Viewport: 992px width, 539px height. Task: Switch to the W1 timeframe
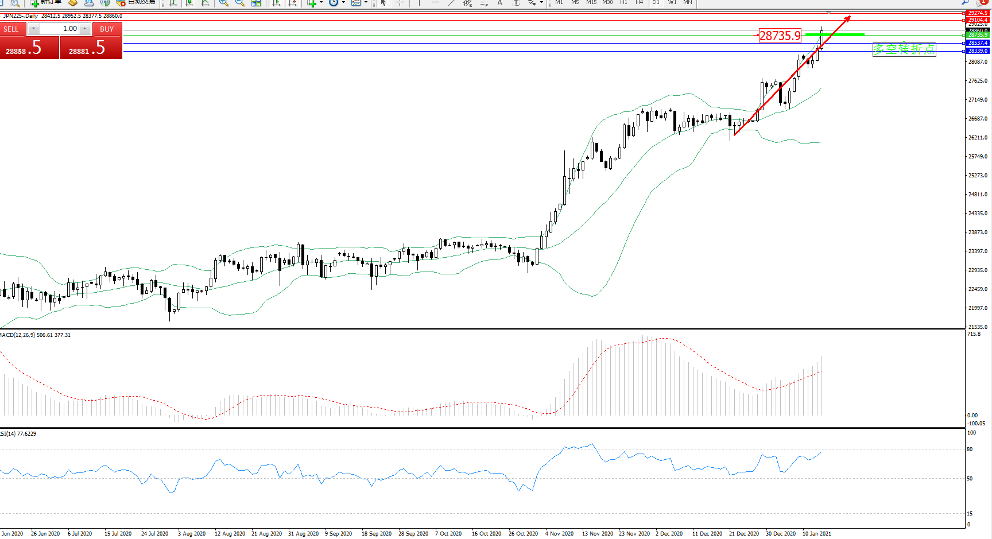click(672, 3)
